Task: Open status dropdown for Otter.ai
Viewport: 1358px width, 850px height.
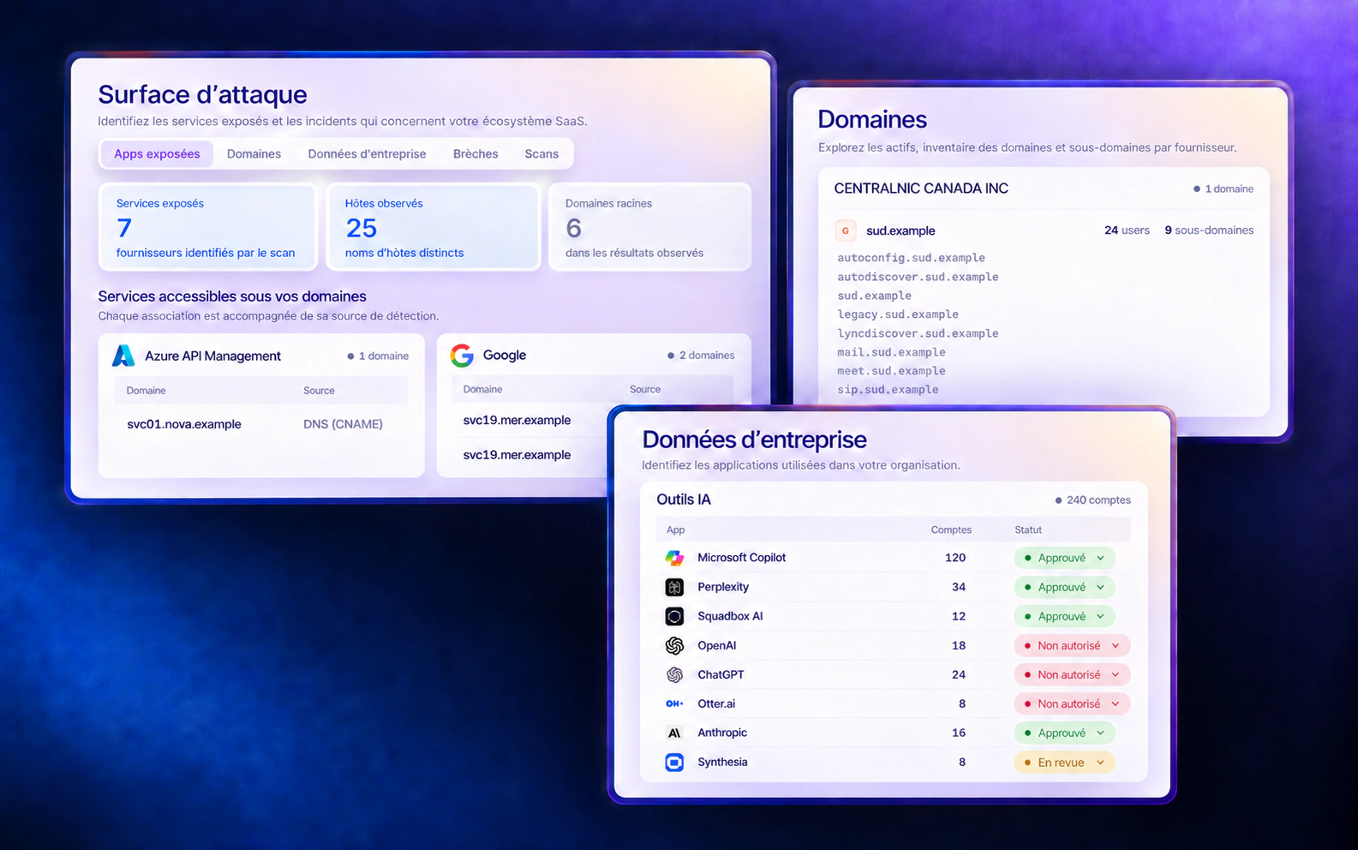Action: coord(1072,703)
